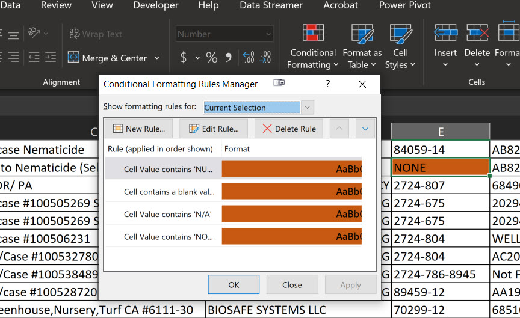520x318 pixels.
Task: Switch to the Developer tab
Action: click(155, 5)
